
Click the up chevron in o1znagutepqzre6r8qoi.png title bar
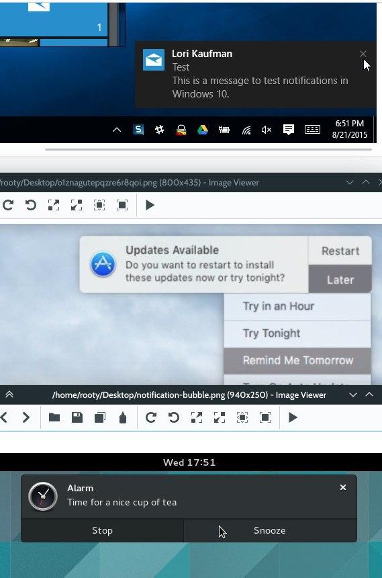click(366, 182)
